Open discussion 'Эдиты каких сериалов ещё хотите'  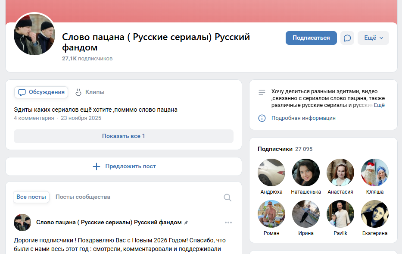pos(96,110)
